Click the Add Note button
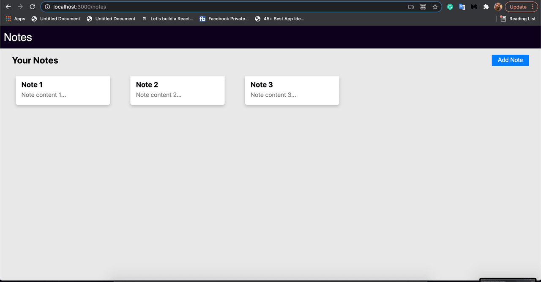This screenshot has width=541, height=282. 510,60
